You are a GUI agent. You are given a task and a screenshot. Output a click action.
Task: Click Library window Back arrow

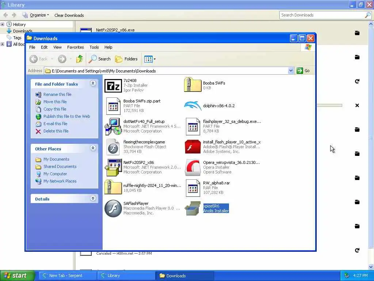[6, 15]
